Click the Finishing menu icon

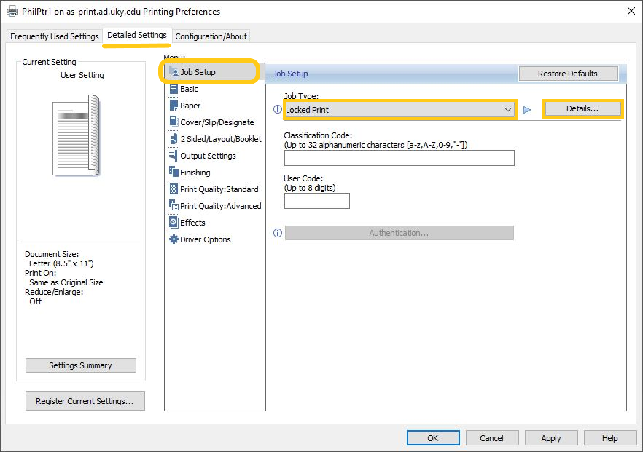(x=174, y=172)
